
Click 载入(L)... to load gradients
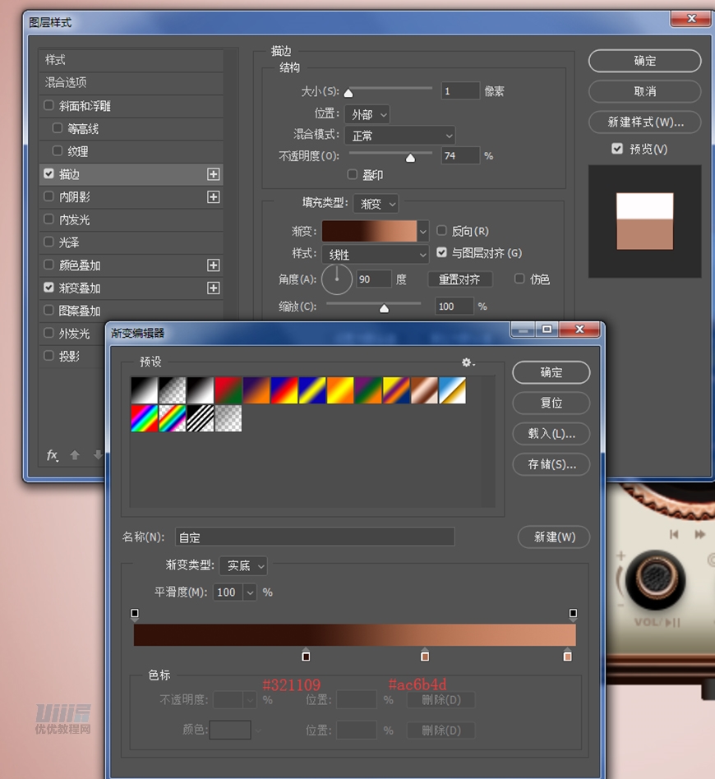(551, 434)
